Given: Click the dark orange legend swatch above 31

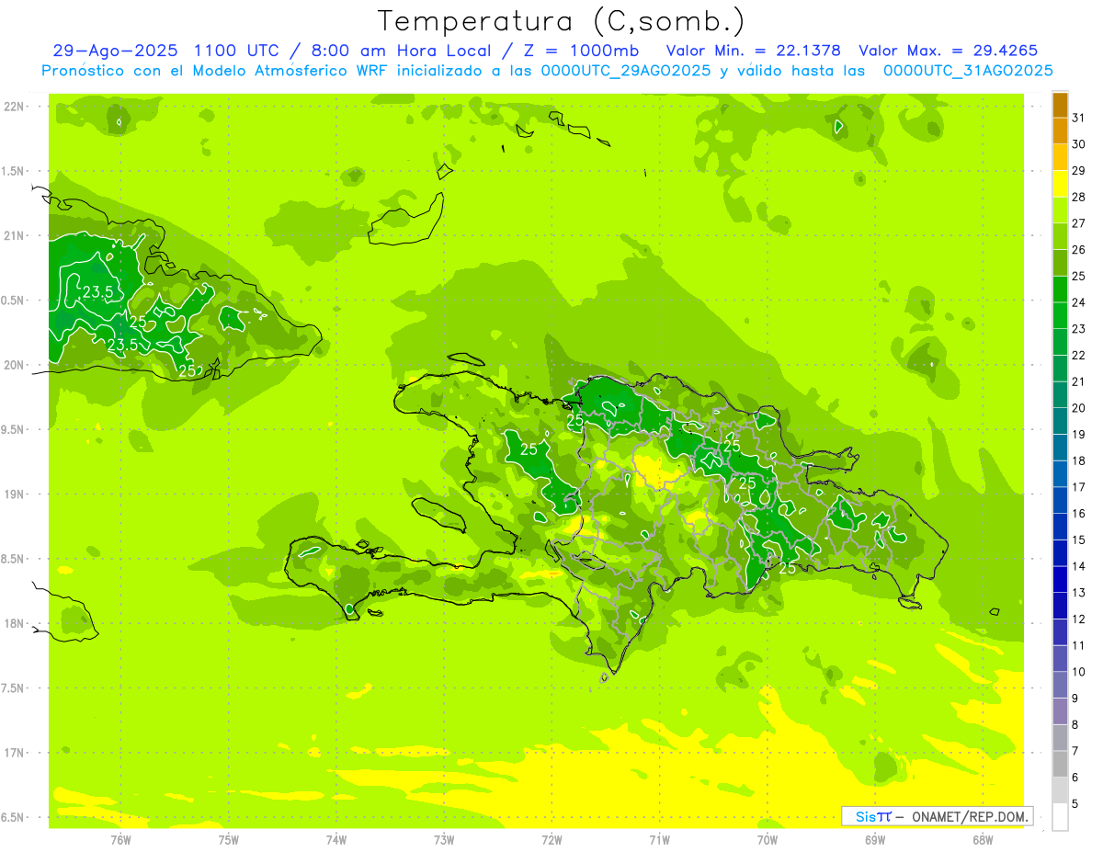Looking at the screenshot, I should click(x=1060, y=105).
